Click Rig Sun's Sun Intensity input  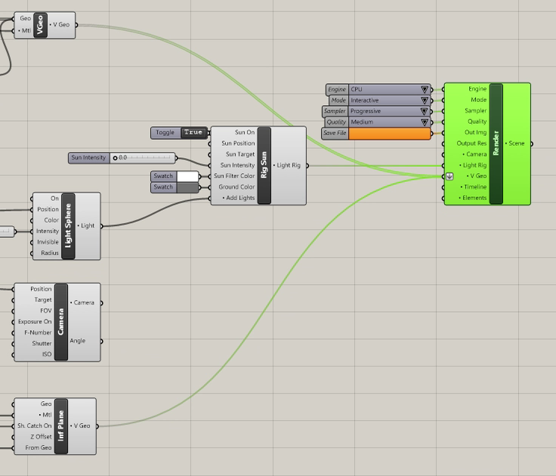pyautogui.click(x=237, y=165)
